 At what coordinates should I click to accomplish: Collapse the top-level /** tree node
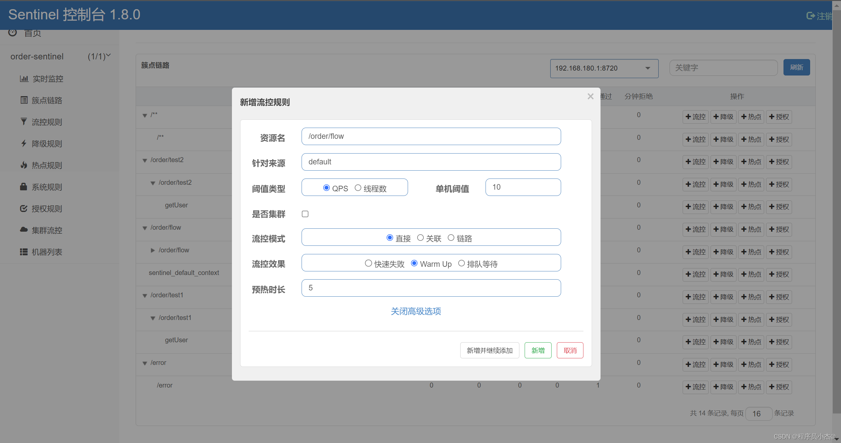click(x=145, y=116)
